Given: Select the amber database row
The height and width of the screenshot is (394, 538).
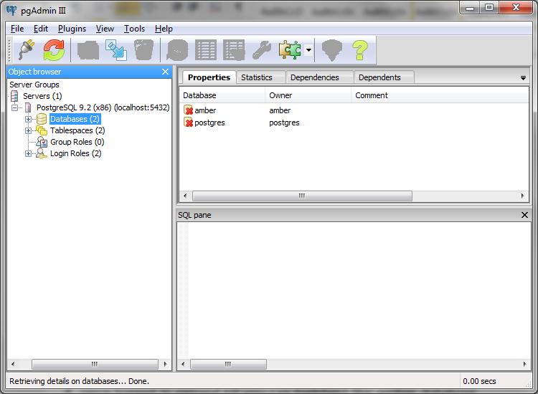Looking at the screenshot, I should (x=205, y=110).
